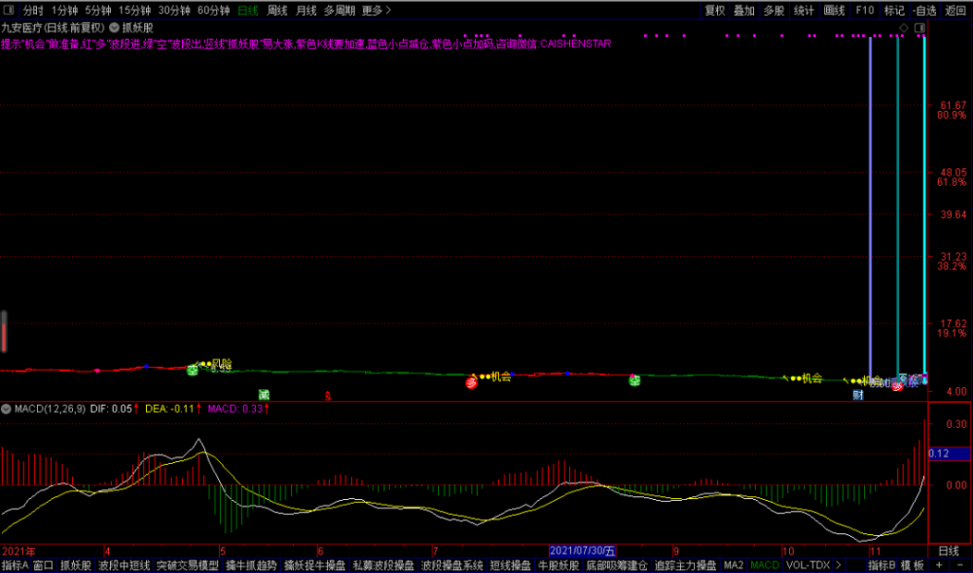
Task: Click the 画线 drawing button
Action: click(834, 11)
